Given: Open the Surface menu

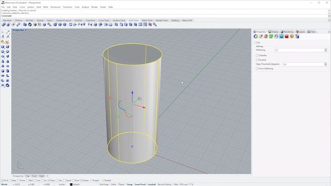Looking at the screenshot, I should pos(31,7).
